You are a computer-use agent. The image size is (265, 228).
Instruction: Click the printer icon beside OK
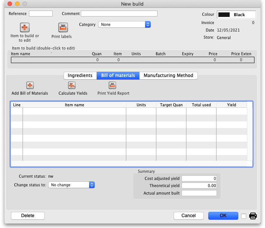point(253,216)
